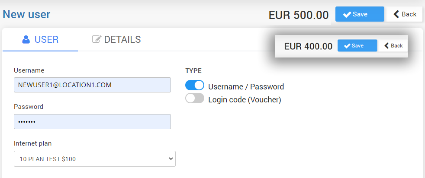Viewport: 425px width, 178px height.
Task: Click the pencil edit icon next to DETAILS
Action: click(x=97, y=40)
